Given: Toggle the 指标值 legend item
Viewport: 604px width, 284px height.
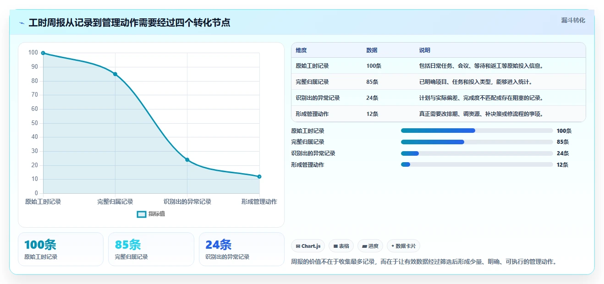Looking at the screenshot, I should click(x=151, y=214).
